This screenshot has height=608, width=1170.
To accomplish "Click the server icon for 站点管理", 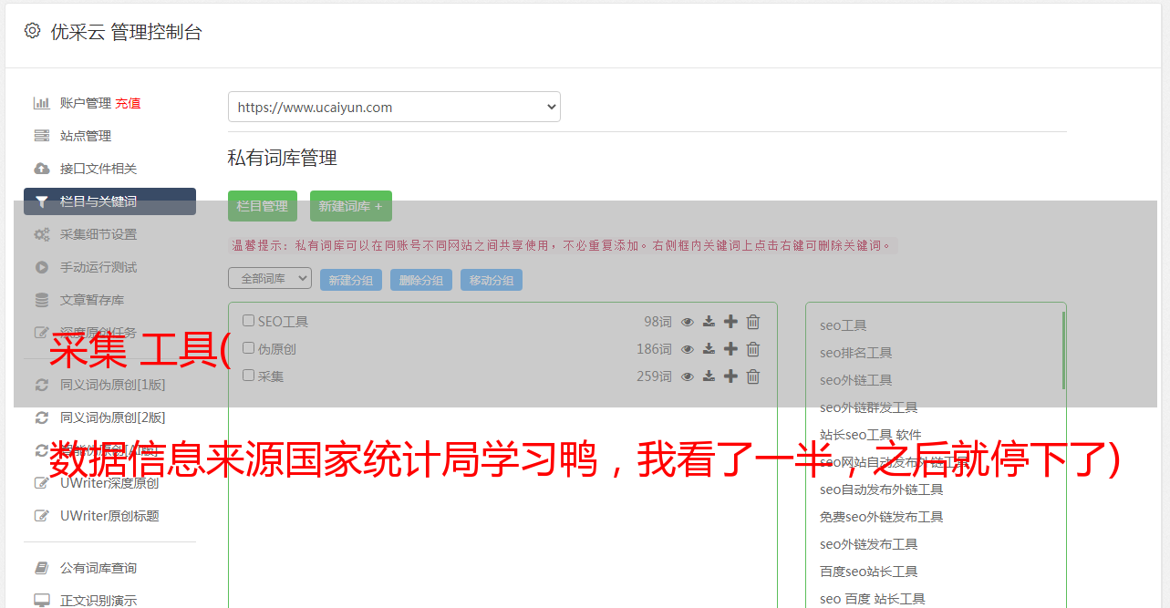I will [x=42, y=136].
